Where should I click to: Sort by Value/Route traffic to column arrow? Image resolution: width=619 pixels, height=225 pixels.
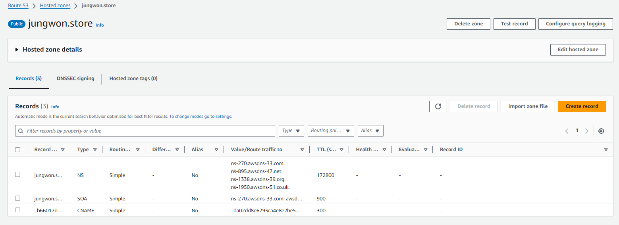[x=302, y=150]
